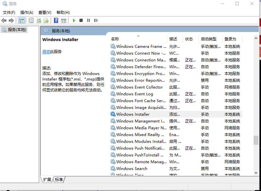
Task: Click gear icon of Windows Encryption Pro...
Action: point(113,73)
